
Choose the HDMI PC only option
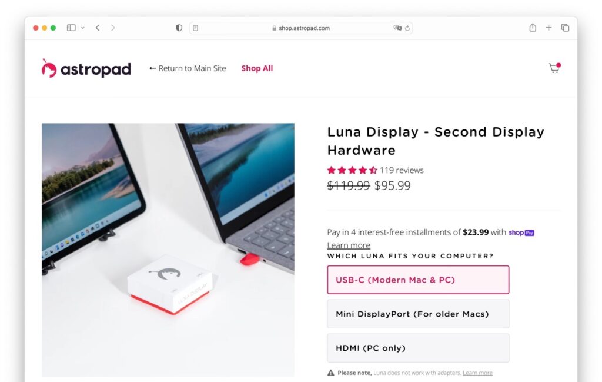[417, 348]
